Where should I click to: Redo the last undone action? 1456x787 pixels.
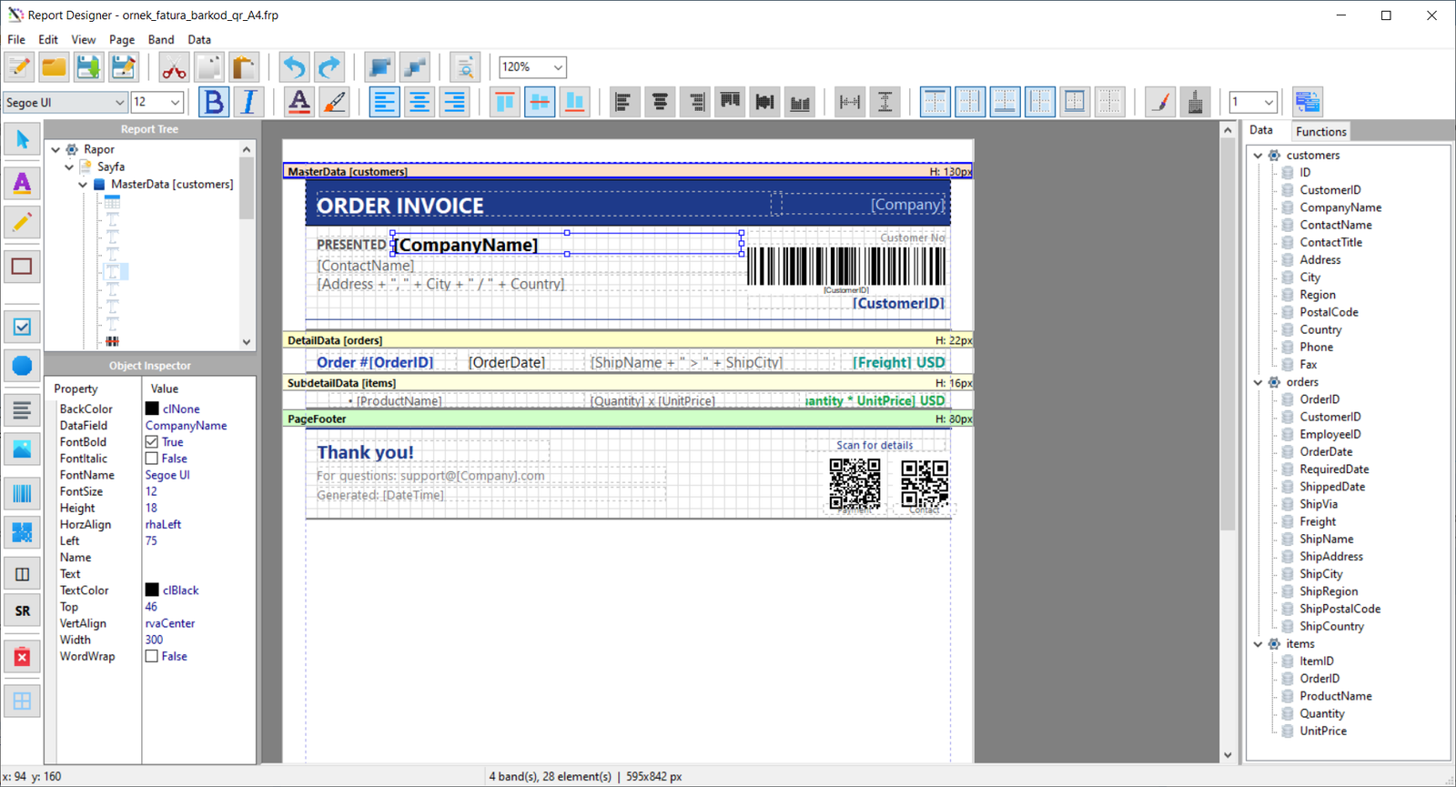click(329, 67)
